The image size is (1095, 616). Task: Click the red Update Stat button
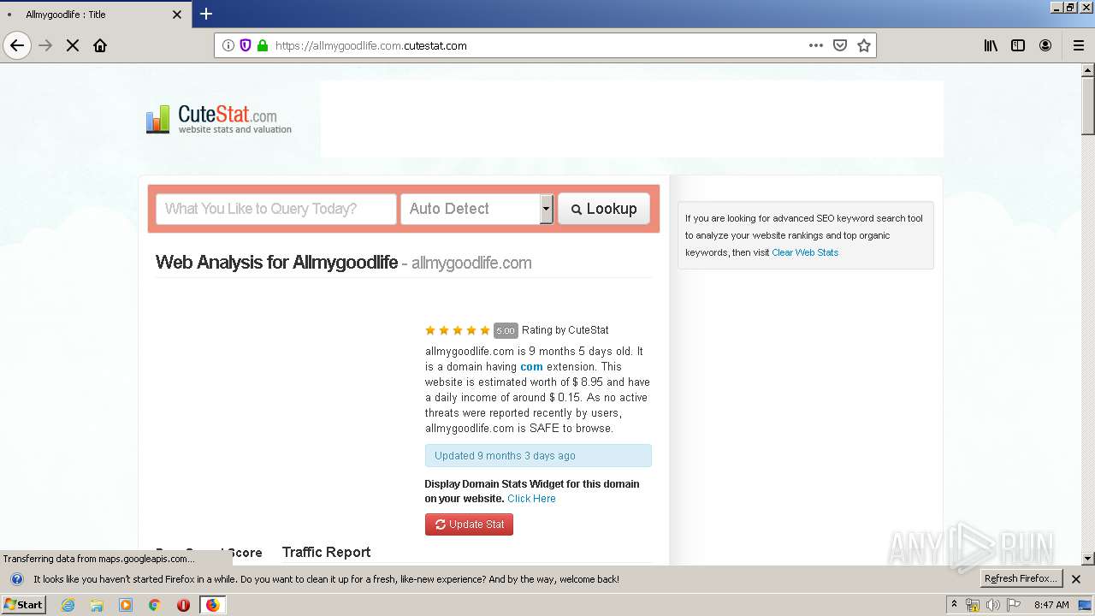tap(469, 524)
